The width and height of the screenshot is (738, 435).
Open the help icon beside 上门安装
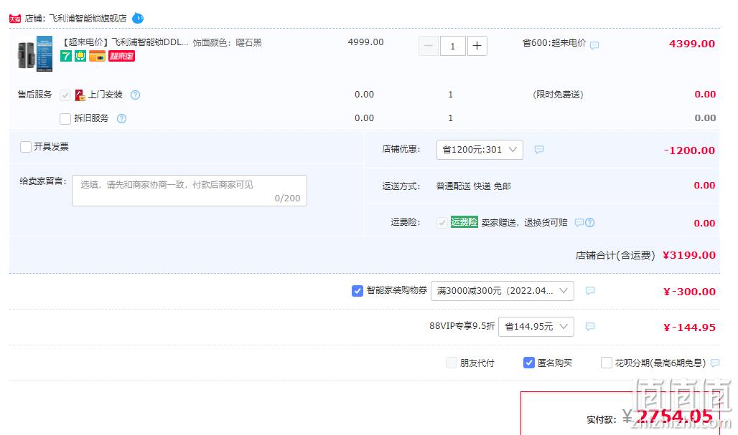click(x=135, y=95)
